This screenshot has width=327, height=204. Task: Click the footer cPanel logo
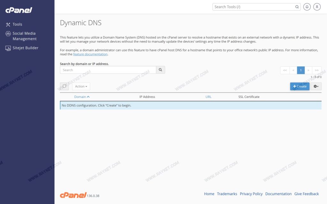pyautogui.click(x=73, y=195)
